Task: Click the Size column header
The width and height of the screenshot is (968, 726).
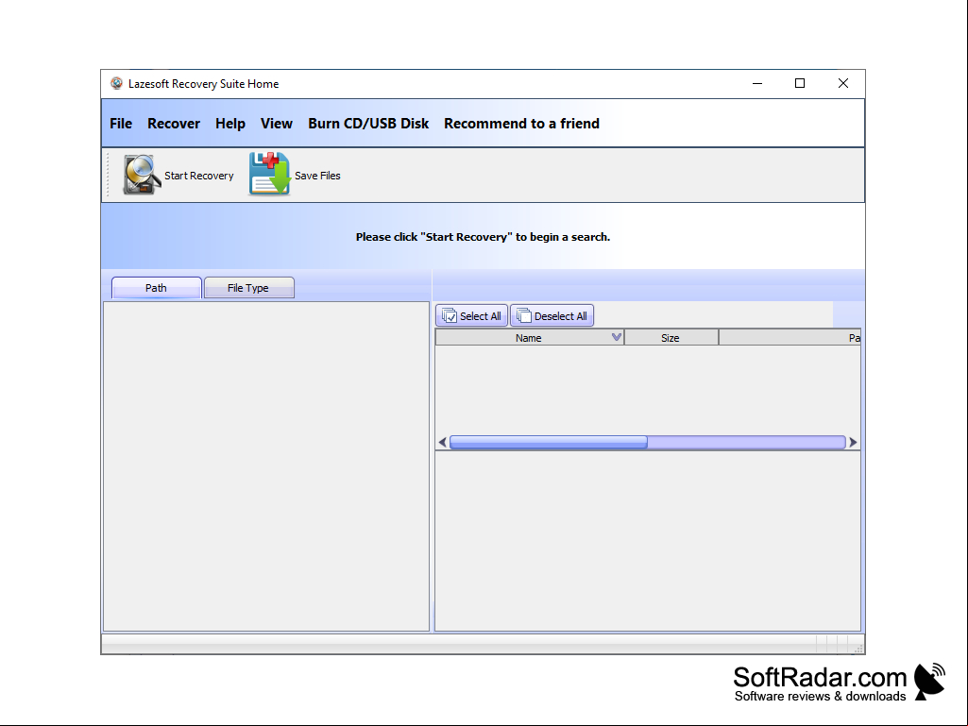Action: (x=671, y=338)
